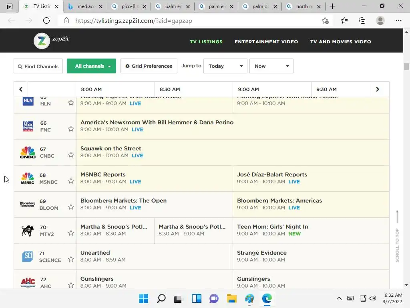Open Strange Evidence listing

[311, 256]
